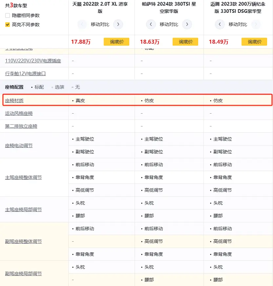Open 副驾座椅局部调节 parameter link
273x286 pixels.
click(x=23, y=274)
